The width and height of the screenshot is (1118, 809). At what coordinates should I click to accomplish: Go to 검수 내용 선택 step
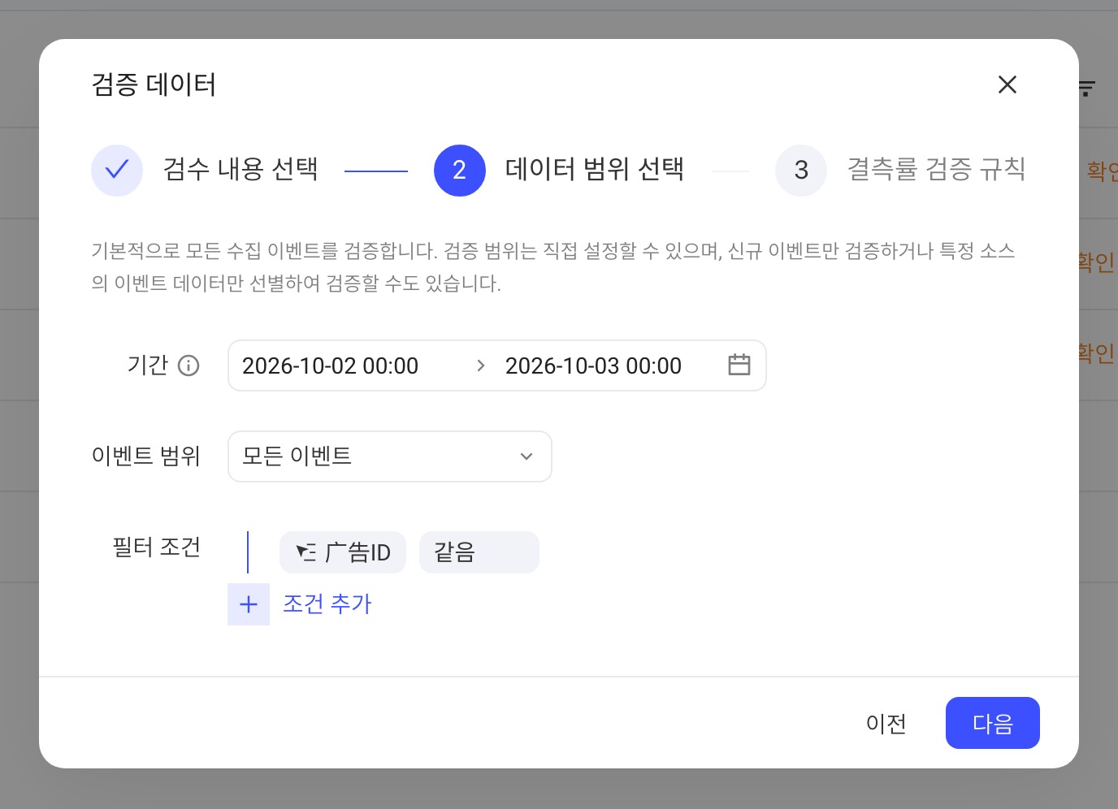tap(240, 169)
